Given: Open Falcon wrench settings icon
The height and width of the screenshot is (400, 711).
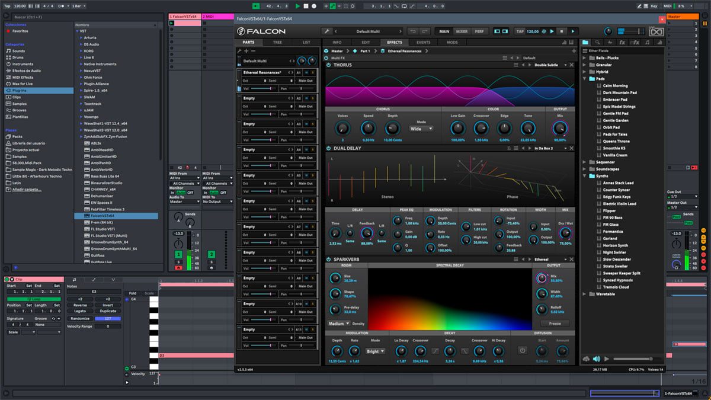Looking at the screenshot, I should [x=326, y=31].
